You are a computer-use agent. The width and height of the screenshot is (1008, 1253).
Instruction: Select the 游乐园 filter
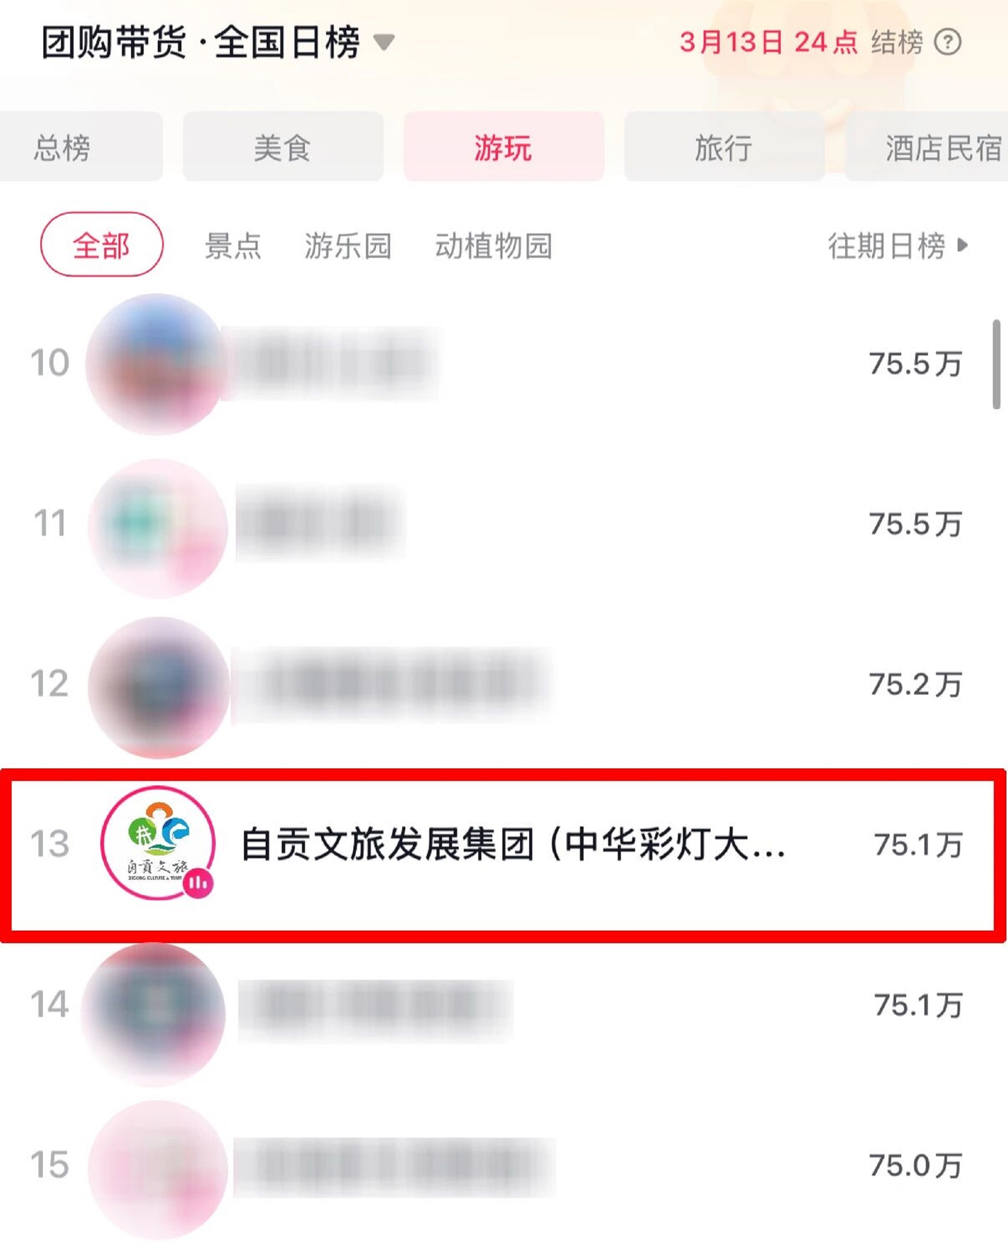348,245
